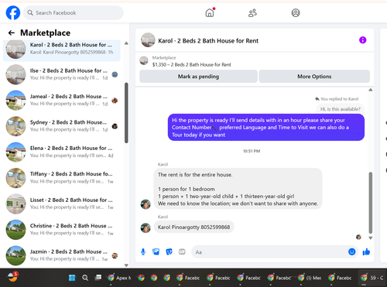Open taskbar Search icon
The height and width of the screenshot is (287, 387).
click(85, 278)
